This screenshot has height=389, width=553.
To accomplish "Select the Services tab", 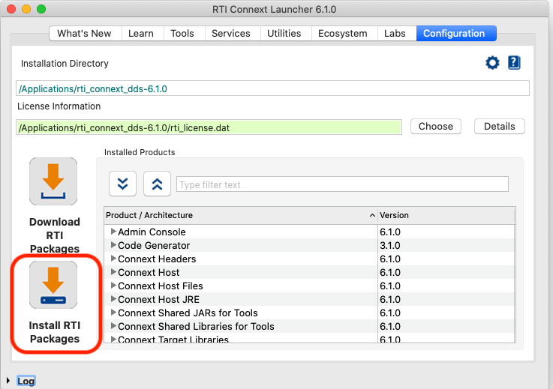I will 231,34.
